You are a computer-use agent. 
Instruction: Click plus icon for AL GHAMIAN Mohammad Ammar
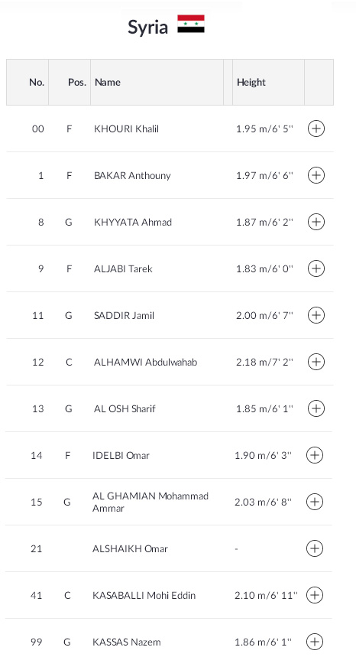pyautogui.click(x=315, y=502)
